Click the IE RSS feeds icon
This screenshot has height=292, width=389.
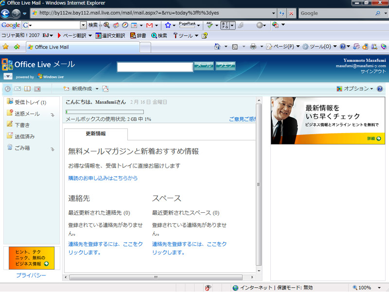(x=235, y=47)
